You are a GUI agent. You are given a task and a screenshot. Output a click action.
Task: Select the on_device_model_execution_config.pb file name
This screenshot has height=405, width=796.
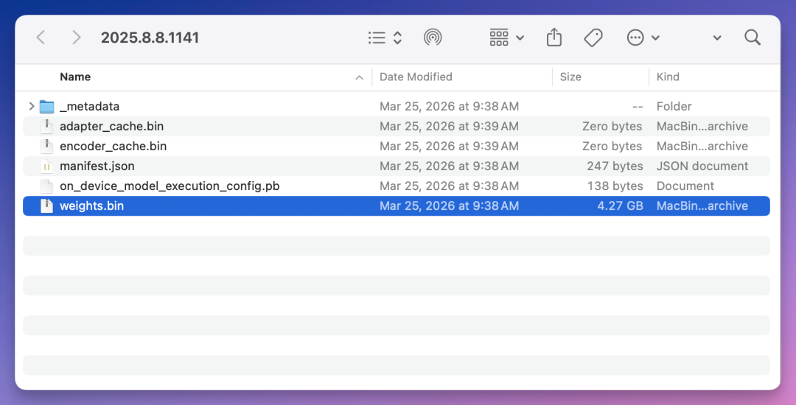click(x=170, y=186)
